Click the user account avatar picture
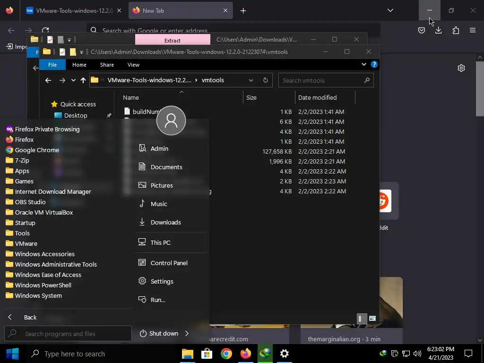Viewport: 484px width, 363px height. pos(171,121)
